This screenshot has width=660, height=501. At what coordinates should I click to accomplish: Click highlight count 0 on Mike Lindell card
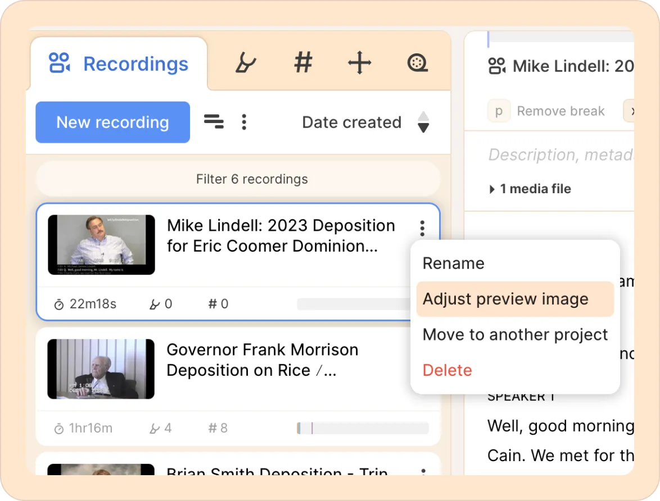tap(161, 304)
